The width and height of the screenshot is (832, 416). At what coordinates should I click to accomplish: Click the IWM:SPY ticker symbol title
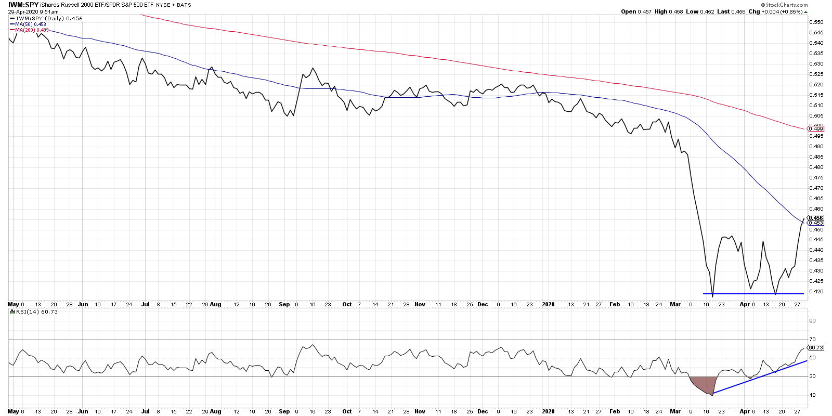coord(23,5)
